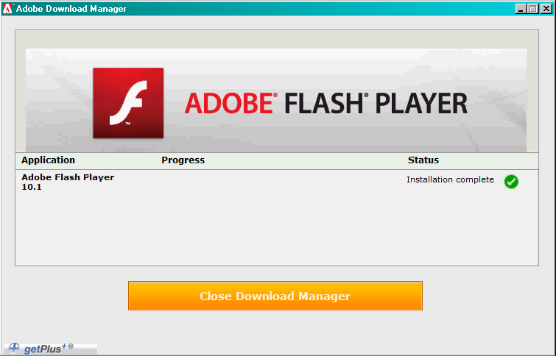
Task: Minimize the Adobe Download Manager window
Action: coord(521,9)
